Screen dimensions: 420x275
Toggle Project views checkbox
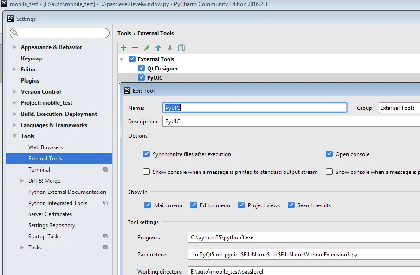241,205
